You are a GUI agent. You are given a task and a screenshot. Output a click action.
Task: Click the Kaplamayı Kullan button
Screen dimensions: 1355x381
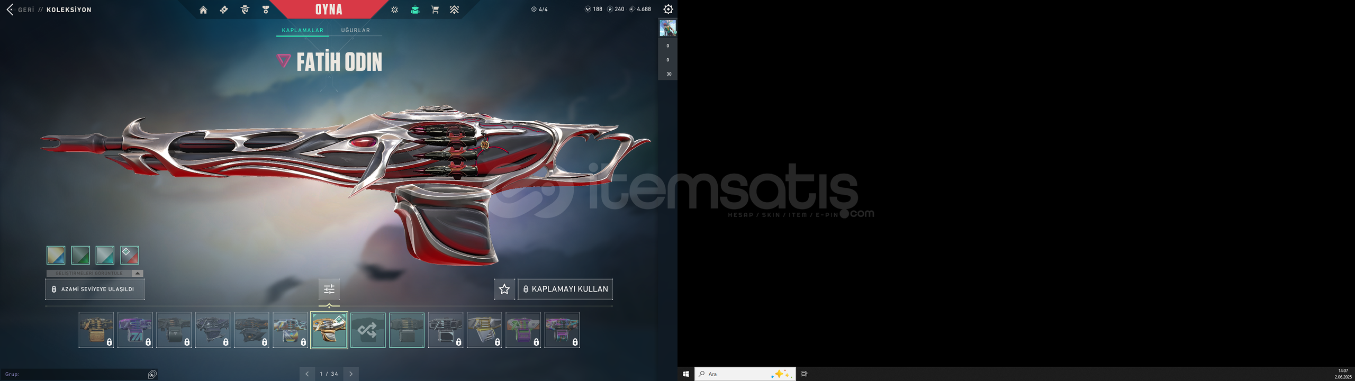pos(565,289)
